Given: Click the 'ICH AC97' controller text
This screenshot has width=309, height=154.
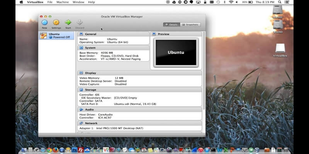Looking at the screenshot, I should tap(105, 118).
